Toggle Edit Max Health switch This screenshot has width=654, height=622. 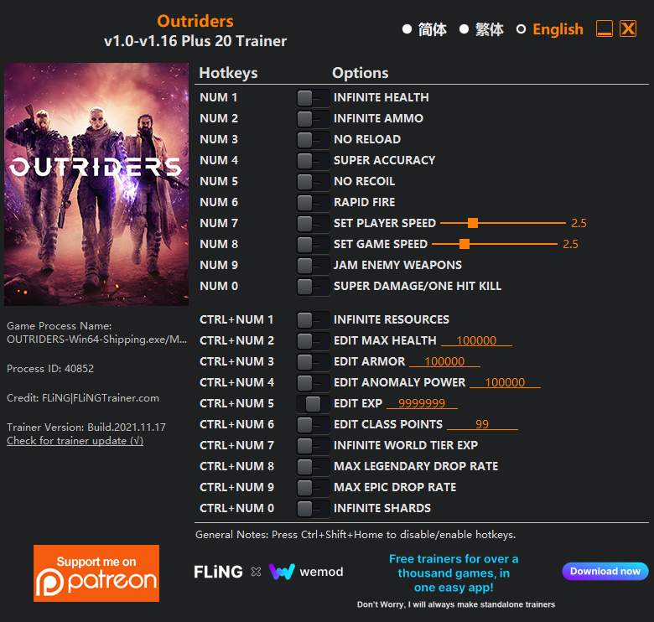point(313,341)
